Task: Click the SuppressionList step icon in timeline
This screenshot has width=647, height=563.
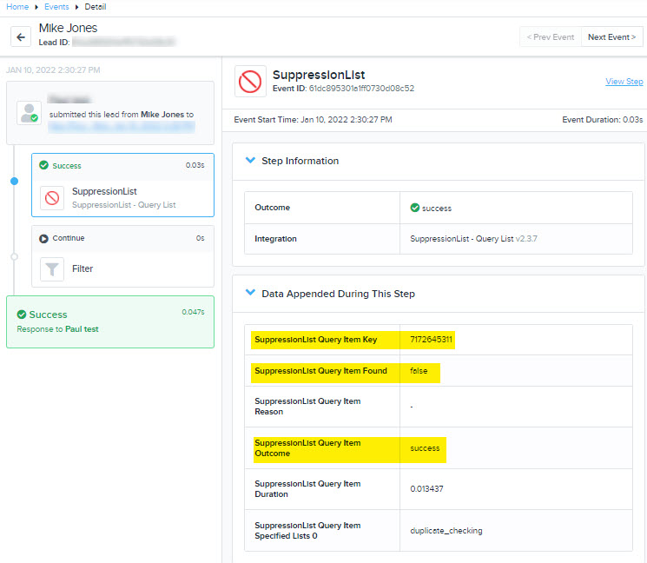Action: (x=52, y=198)
